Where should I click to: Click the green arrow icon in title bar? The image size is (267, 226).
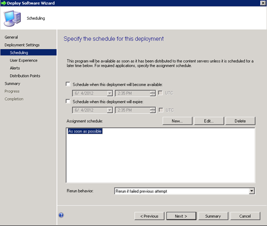(4, 3)
